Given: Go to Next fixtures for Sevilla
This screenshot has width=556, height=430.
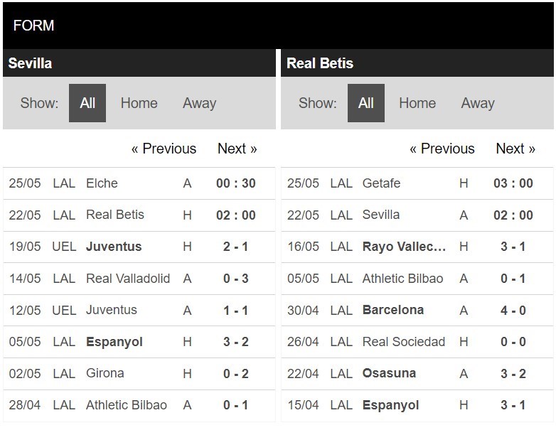Looking at the screenshot, I should tap(237, 149).
